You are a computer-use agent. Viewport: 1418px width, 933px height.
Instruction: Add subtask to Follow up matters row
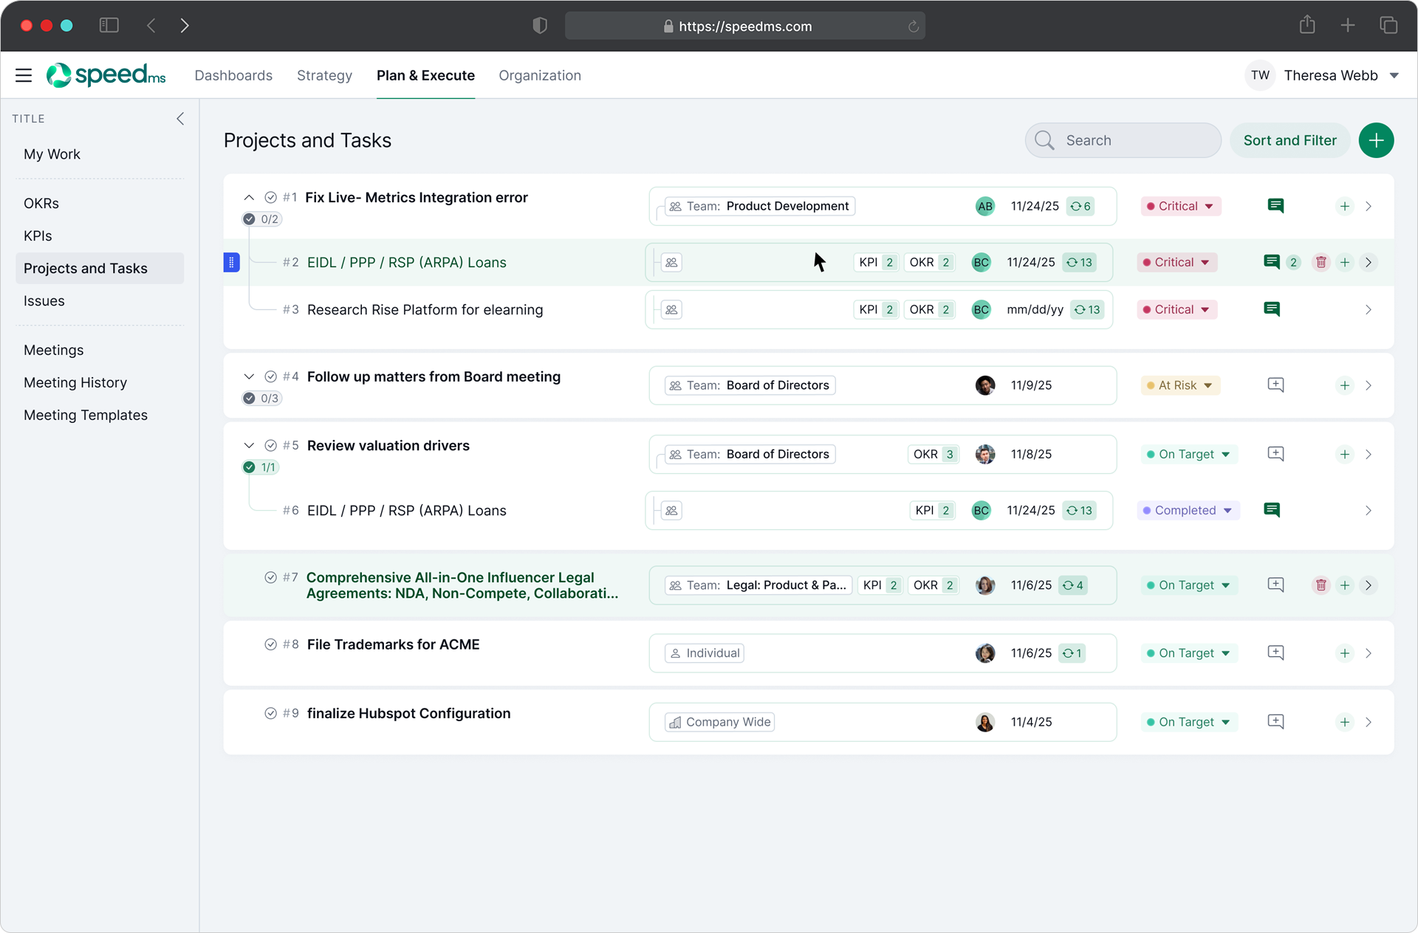tap(1344, 385)
